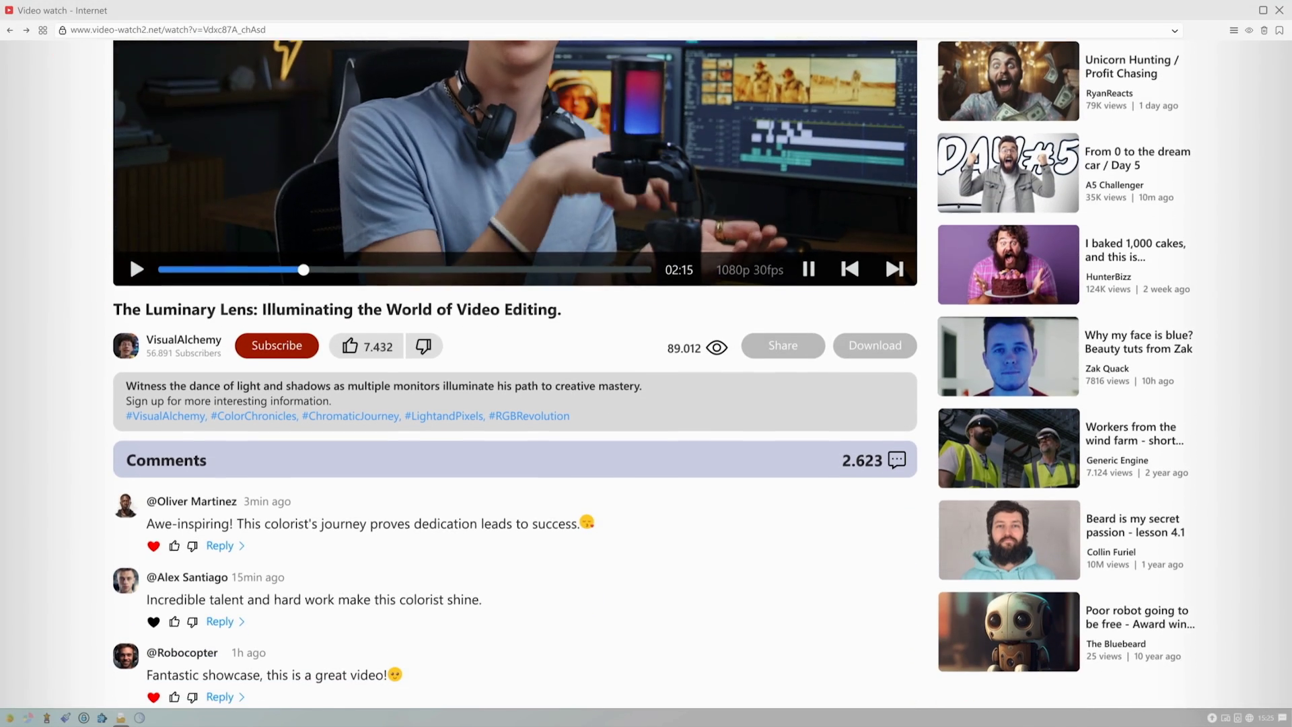The height and width of the screenshot is (727, 1292).
Task: Click the views eye icon beside 89.012
Action: click(x=717, y=348)
